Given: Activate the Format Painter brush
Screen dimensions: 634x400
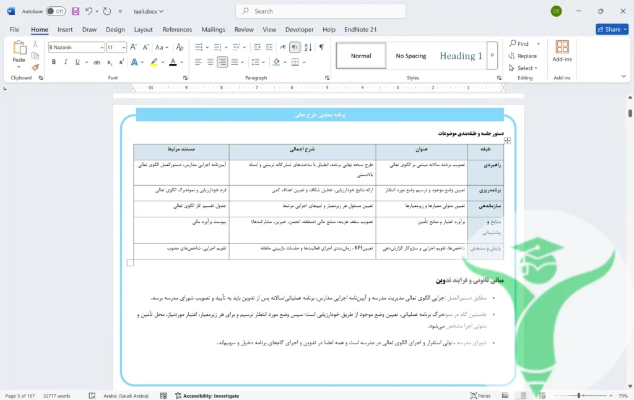Looking at the screenshot, I should tap(35, 67).
